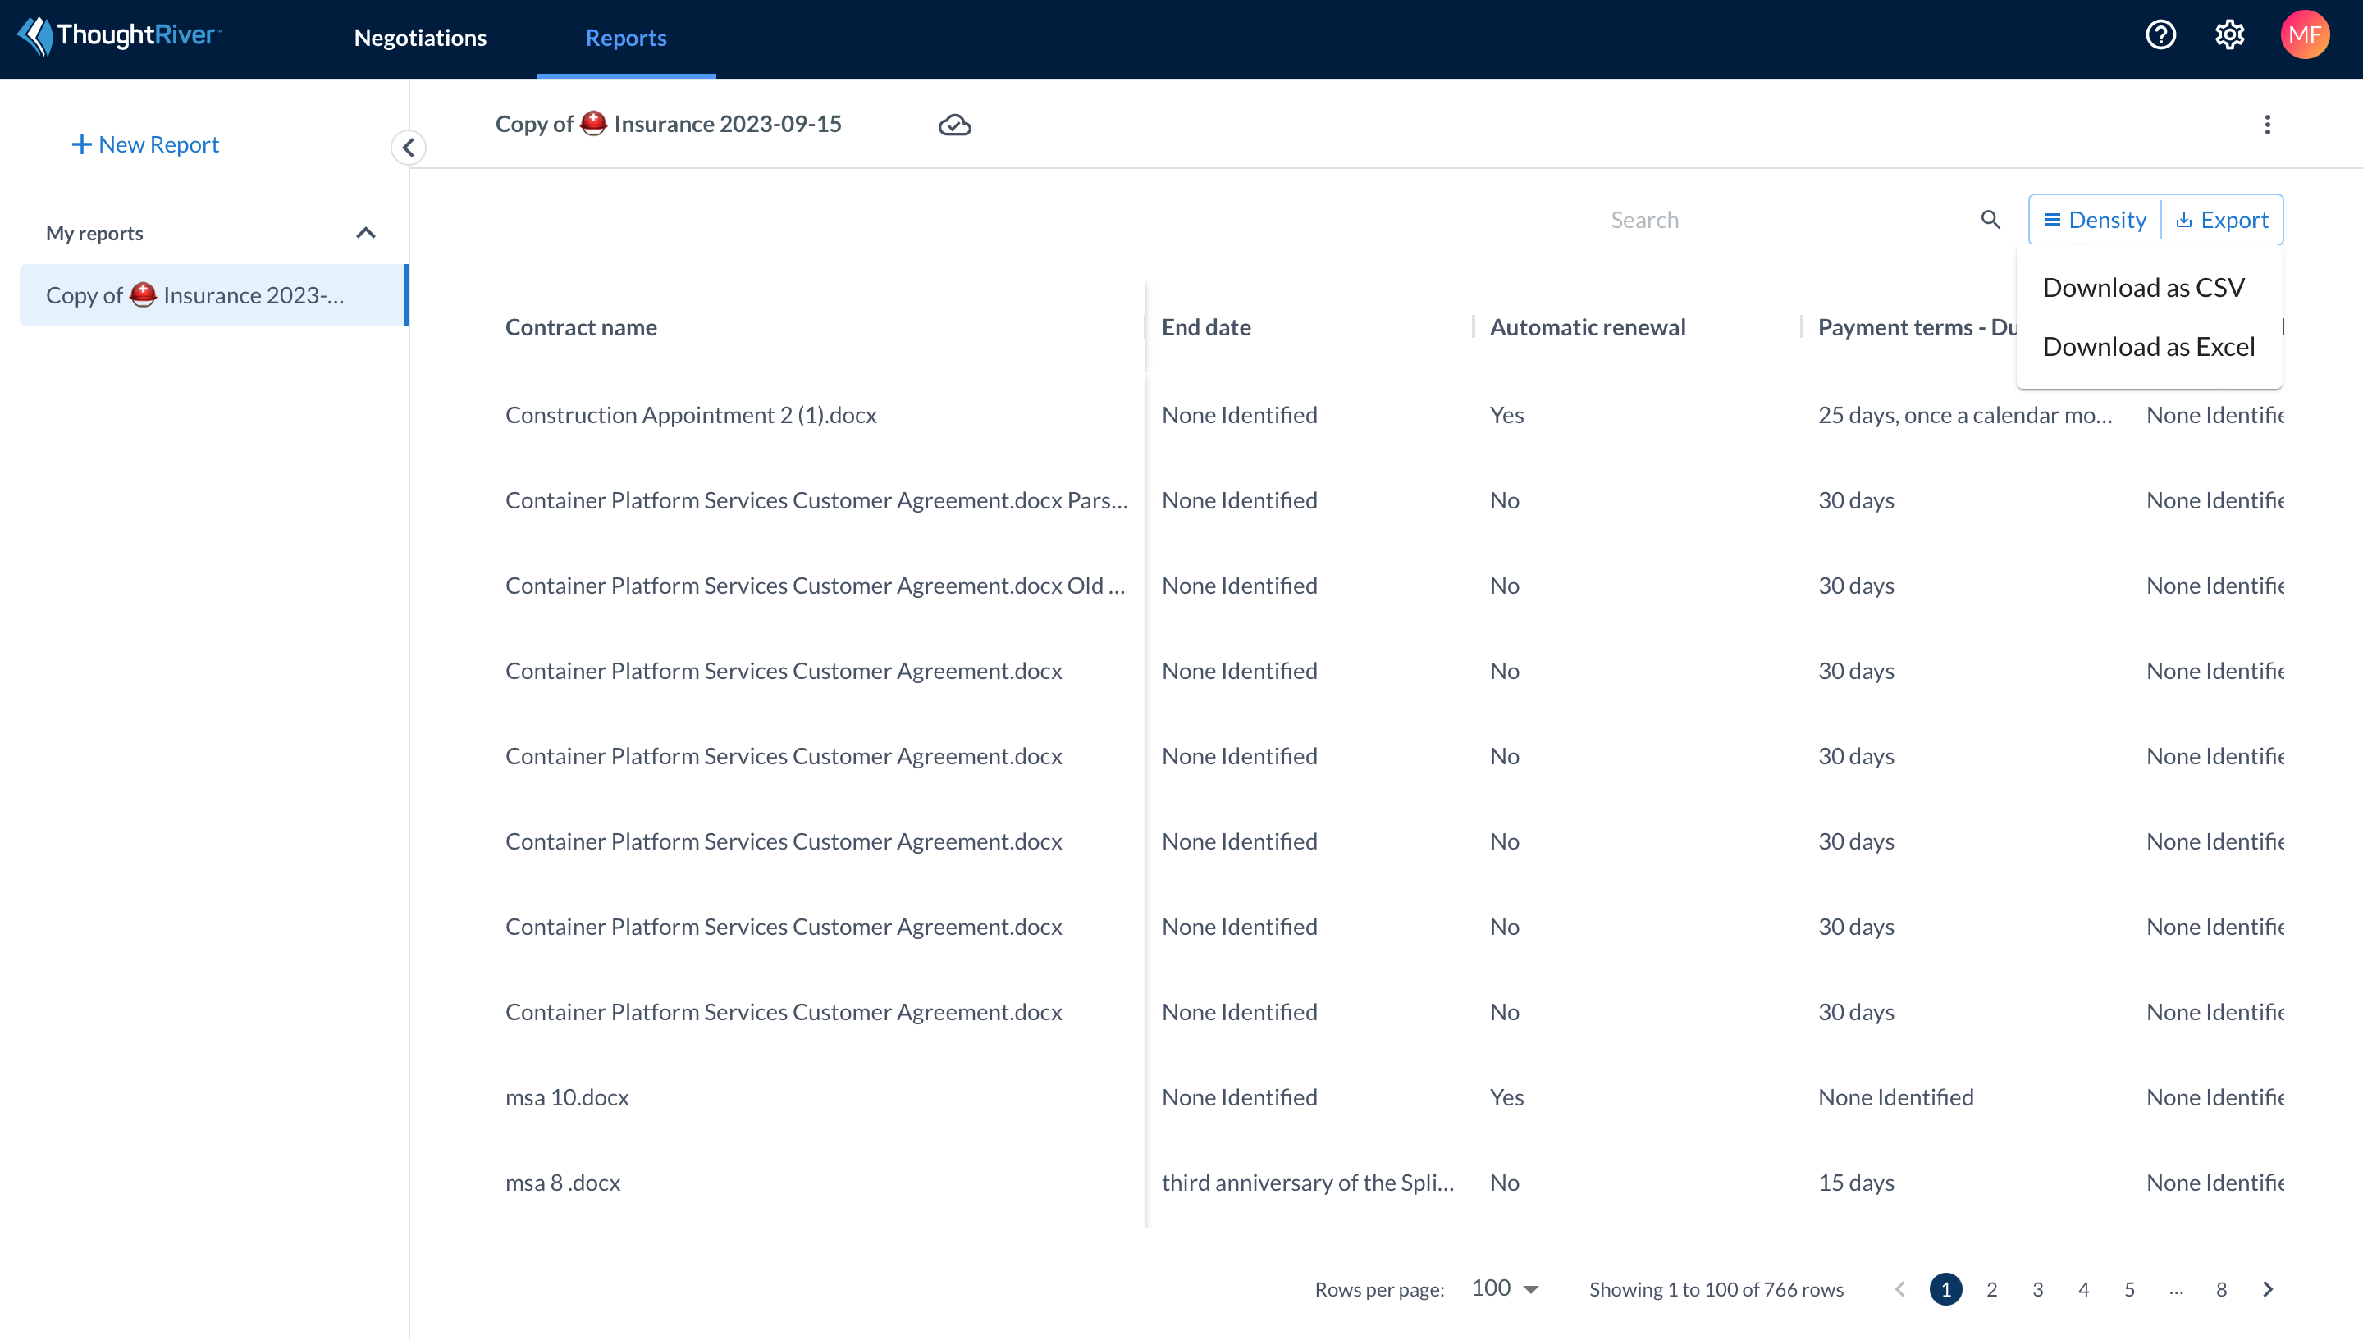Go to page 3
The width and height of the screenshot is (2363, 1340).
pyautogui.click(x=2037, y=1288)
